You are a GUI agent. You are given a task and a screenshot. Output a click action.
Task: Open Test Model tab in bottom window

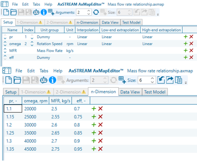tap(155, 92)
